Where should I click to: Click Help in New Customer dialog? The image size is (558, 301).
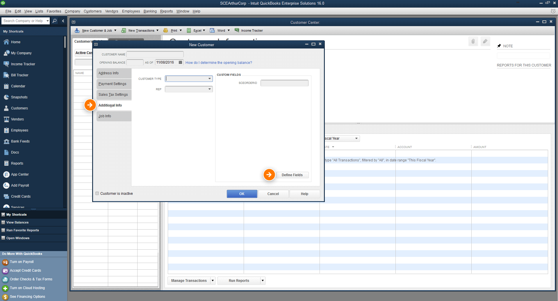point(304,194)
